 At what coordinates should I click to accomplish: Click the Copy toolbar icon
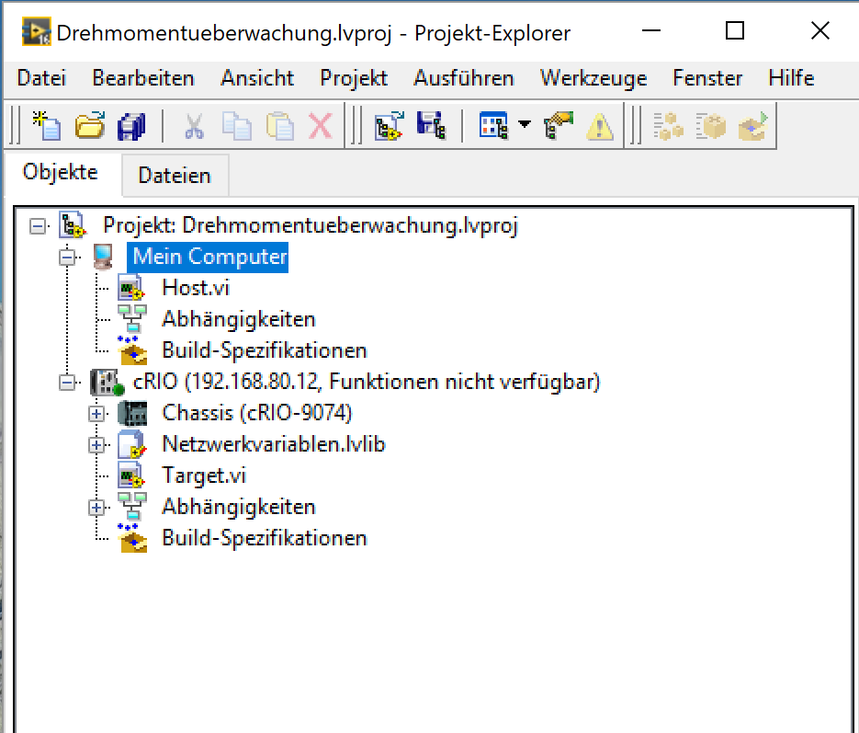pos(237,126)
